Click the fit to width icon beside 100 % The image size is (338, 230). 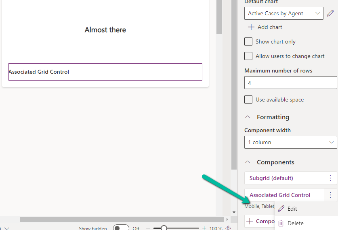pyautogui.click(x=228, y=228)
